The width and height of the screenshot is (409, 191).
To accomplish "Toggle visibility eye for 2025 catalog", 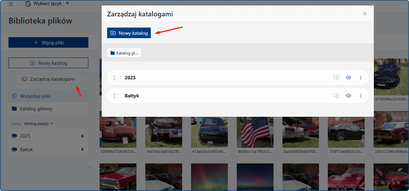I will tap(348, 78).
